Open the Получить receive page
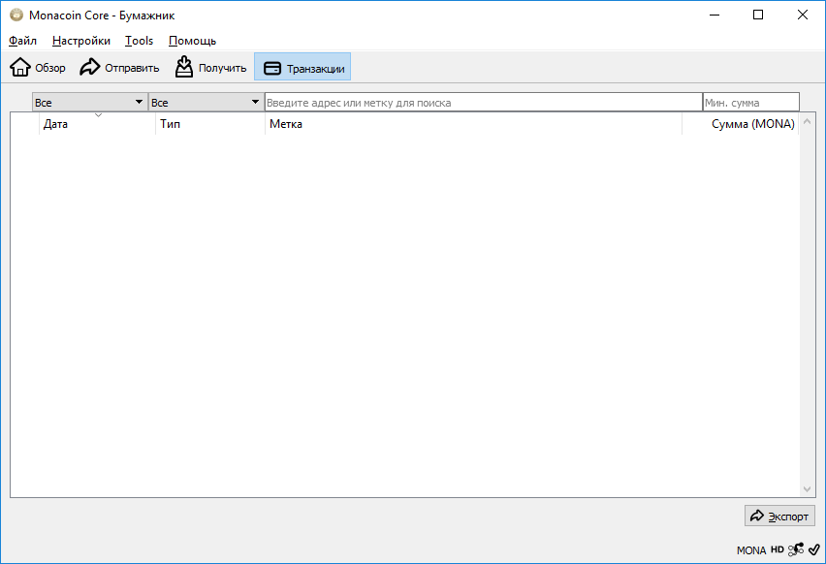This screenshot has height=564, width=826. [x=210, y=68]
